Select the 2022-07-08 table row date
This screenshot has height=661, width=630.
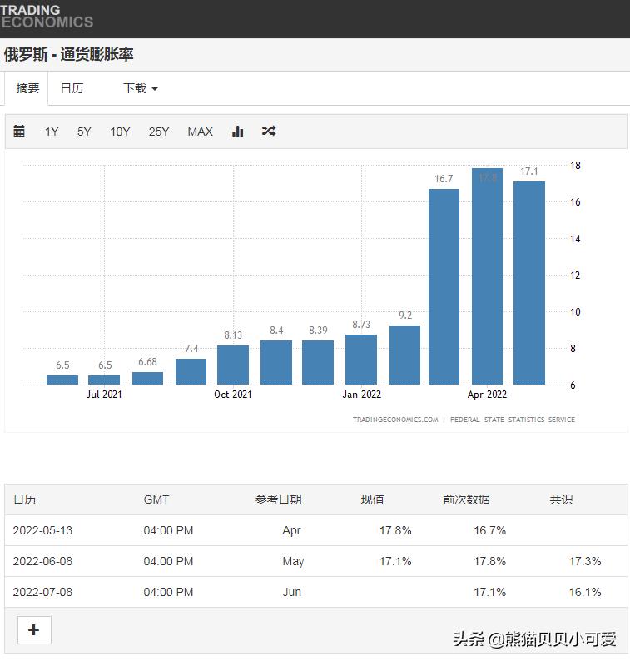(42, 592)
